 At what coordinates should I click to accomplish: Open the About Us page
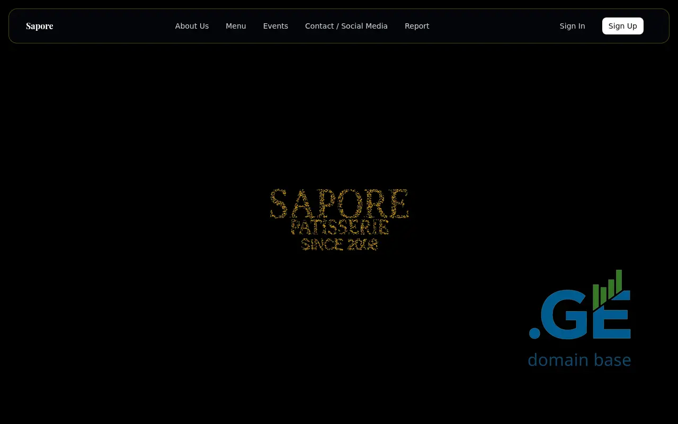[x=192, y=26]
